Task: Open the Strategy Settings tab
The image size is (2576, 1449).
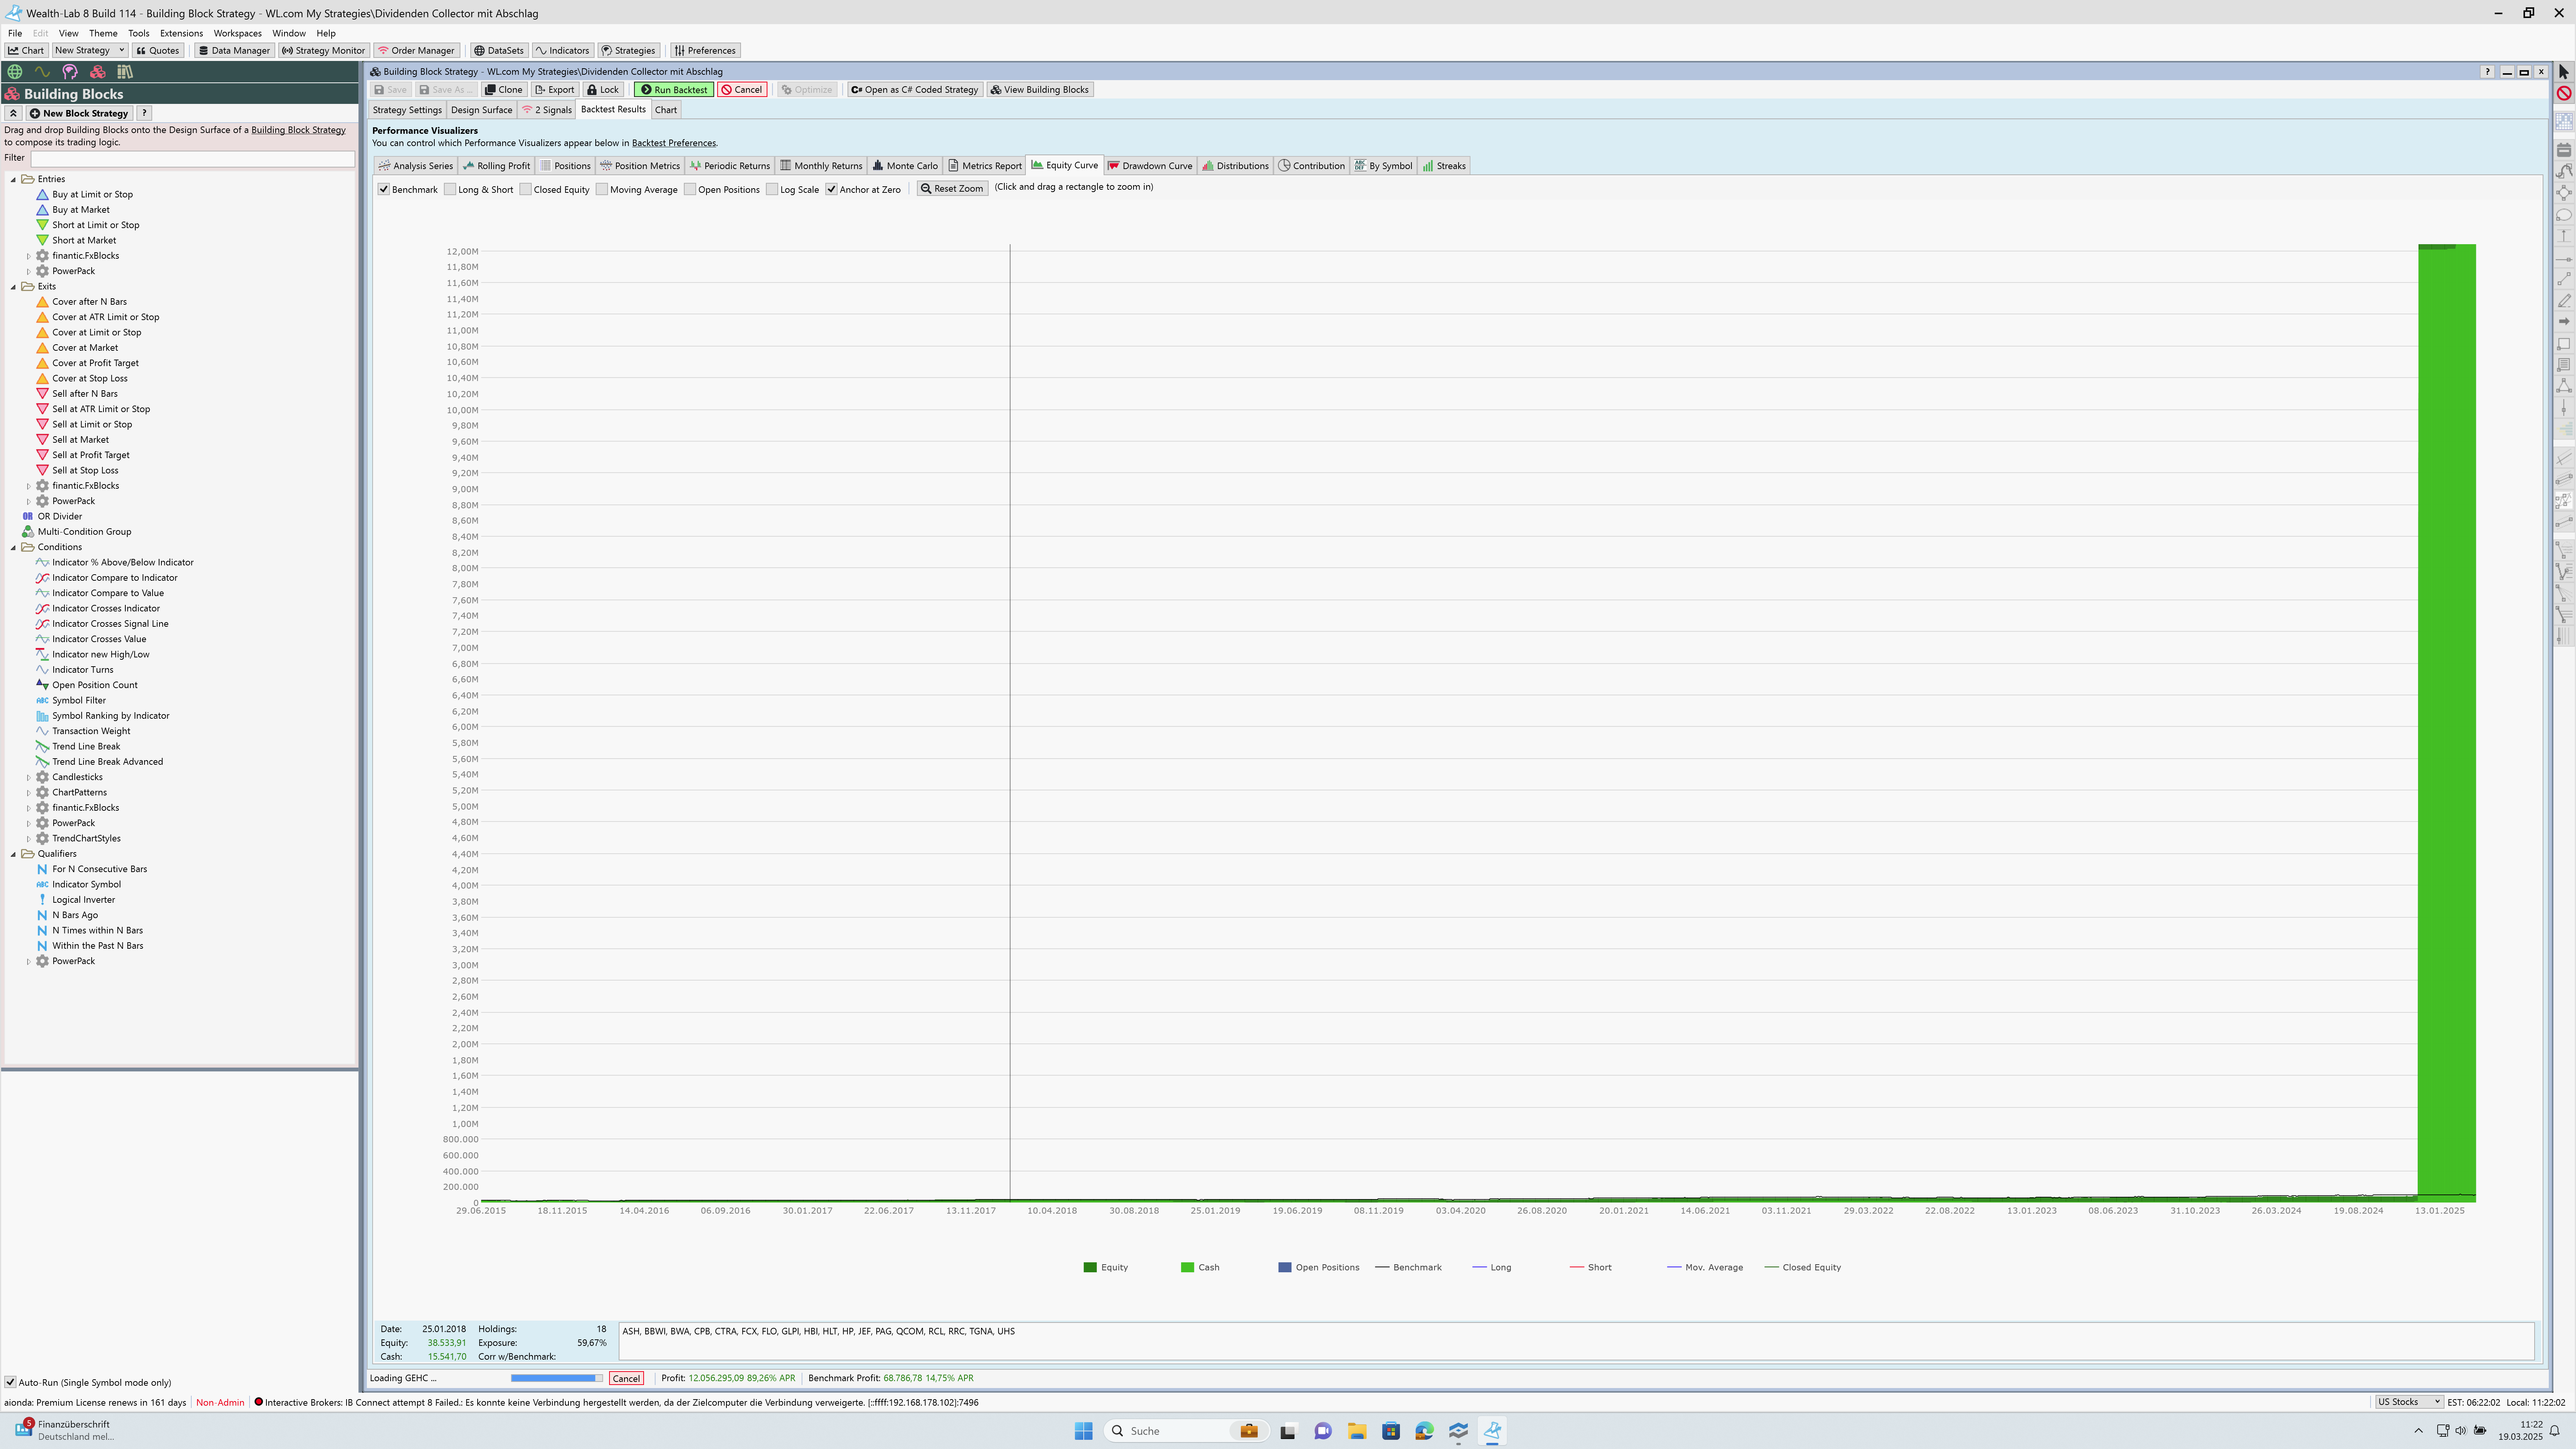Action: [x=407, y=110]
